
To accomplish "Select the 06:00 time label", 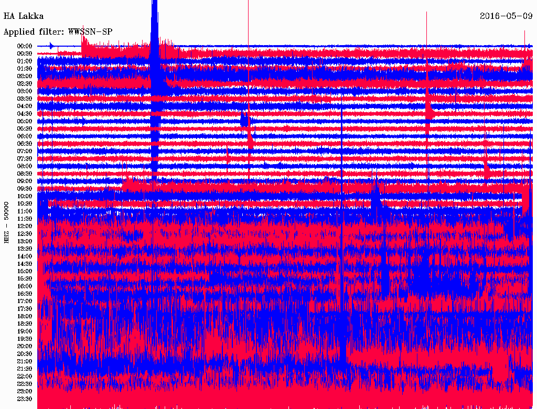I will pos(25,136).
